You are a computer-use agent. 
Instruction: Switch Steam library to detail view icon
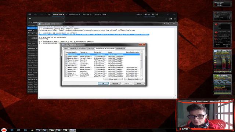pos(170,19)
